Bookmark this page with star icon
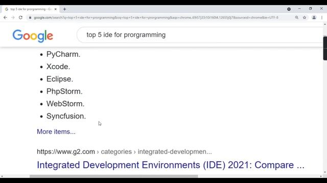The width and height of the screenshot is (327, 183). (305, 18)
